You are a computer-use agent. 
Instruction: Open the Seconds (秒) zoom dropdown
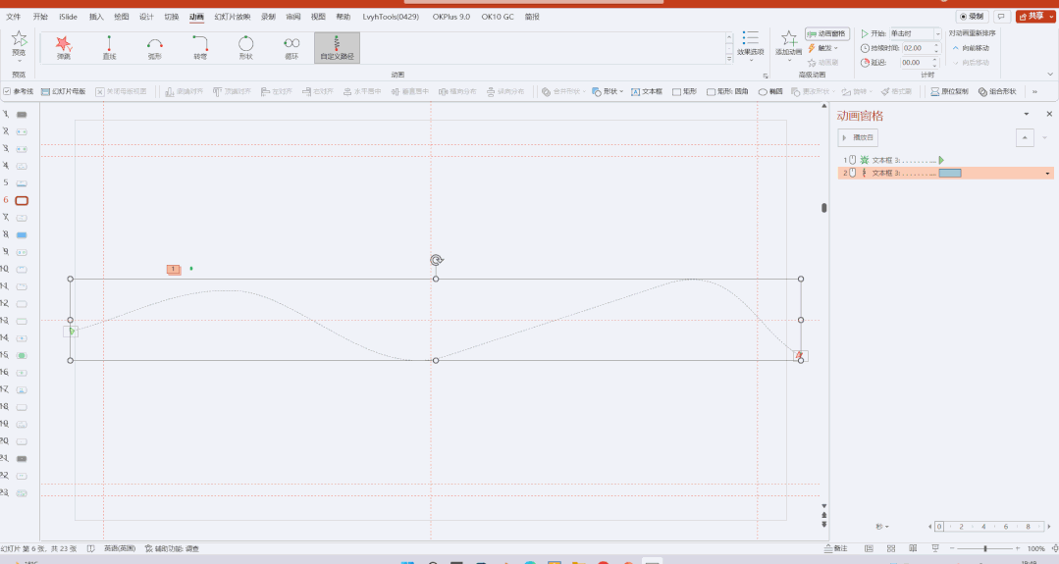coord(882,526)
